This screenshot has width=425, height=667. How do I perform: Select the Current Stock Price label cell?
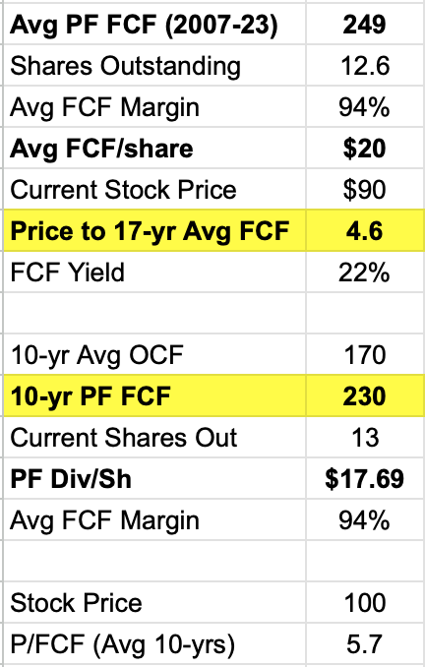pos(154,189)
